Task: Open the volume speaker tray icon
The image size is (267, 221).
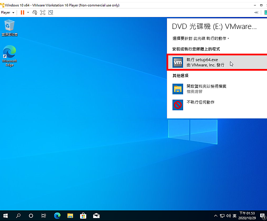Action: (228, 216)
